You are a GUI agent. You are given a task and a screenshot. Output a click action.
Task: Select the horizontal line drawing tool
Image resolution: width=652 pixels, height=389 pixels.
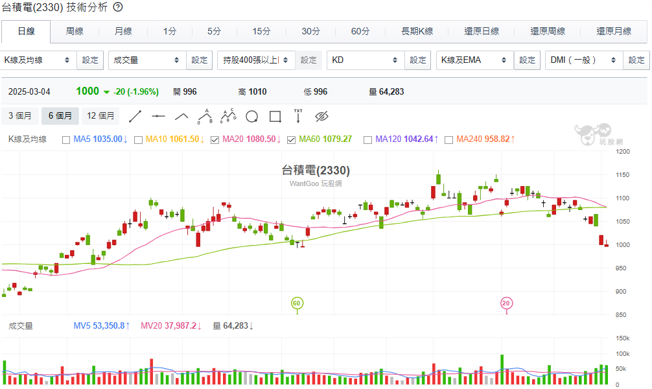click(x=158, y=116)
